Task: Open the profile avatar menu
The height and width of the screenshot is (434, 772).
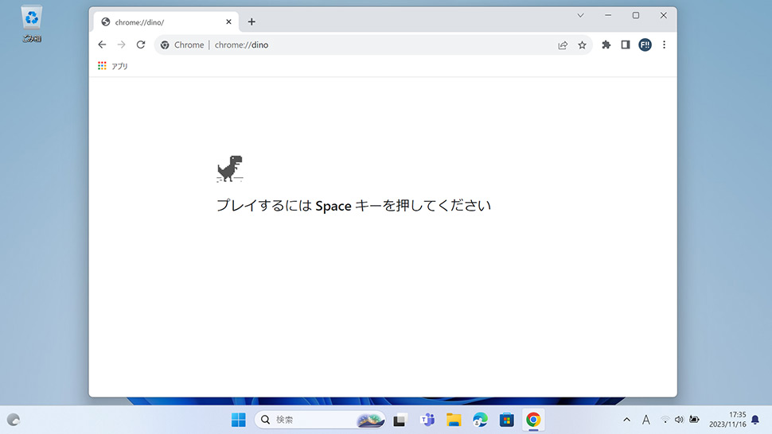Action: pyautogui.click(x=645, y=45)
